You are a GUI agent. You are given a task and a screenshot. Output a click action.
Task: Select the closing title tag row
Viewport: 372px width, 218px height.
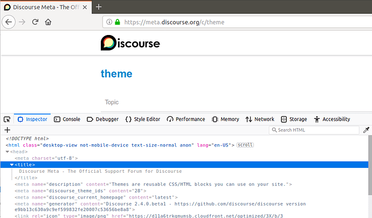[x=26, y=178]
